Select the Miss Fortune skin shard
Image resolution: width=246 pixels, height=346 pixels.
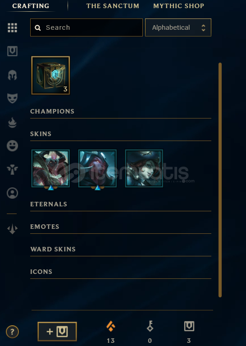point(144,168)
